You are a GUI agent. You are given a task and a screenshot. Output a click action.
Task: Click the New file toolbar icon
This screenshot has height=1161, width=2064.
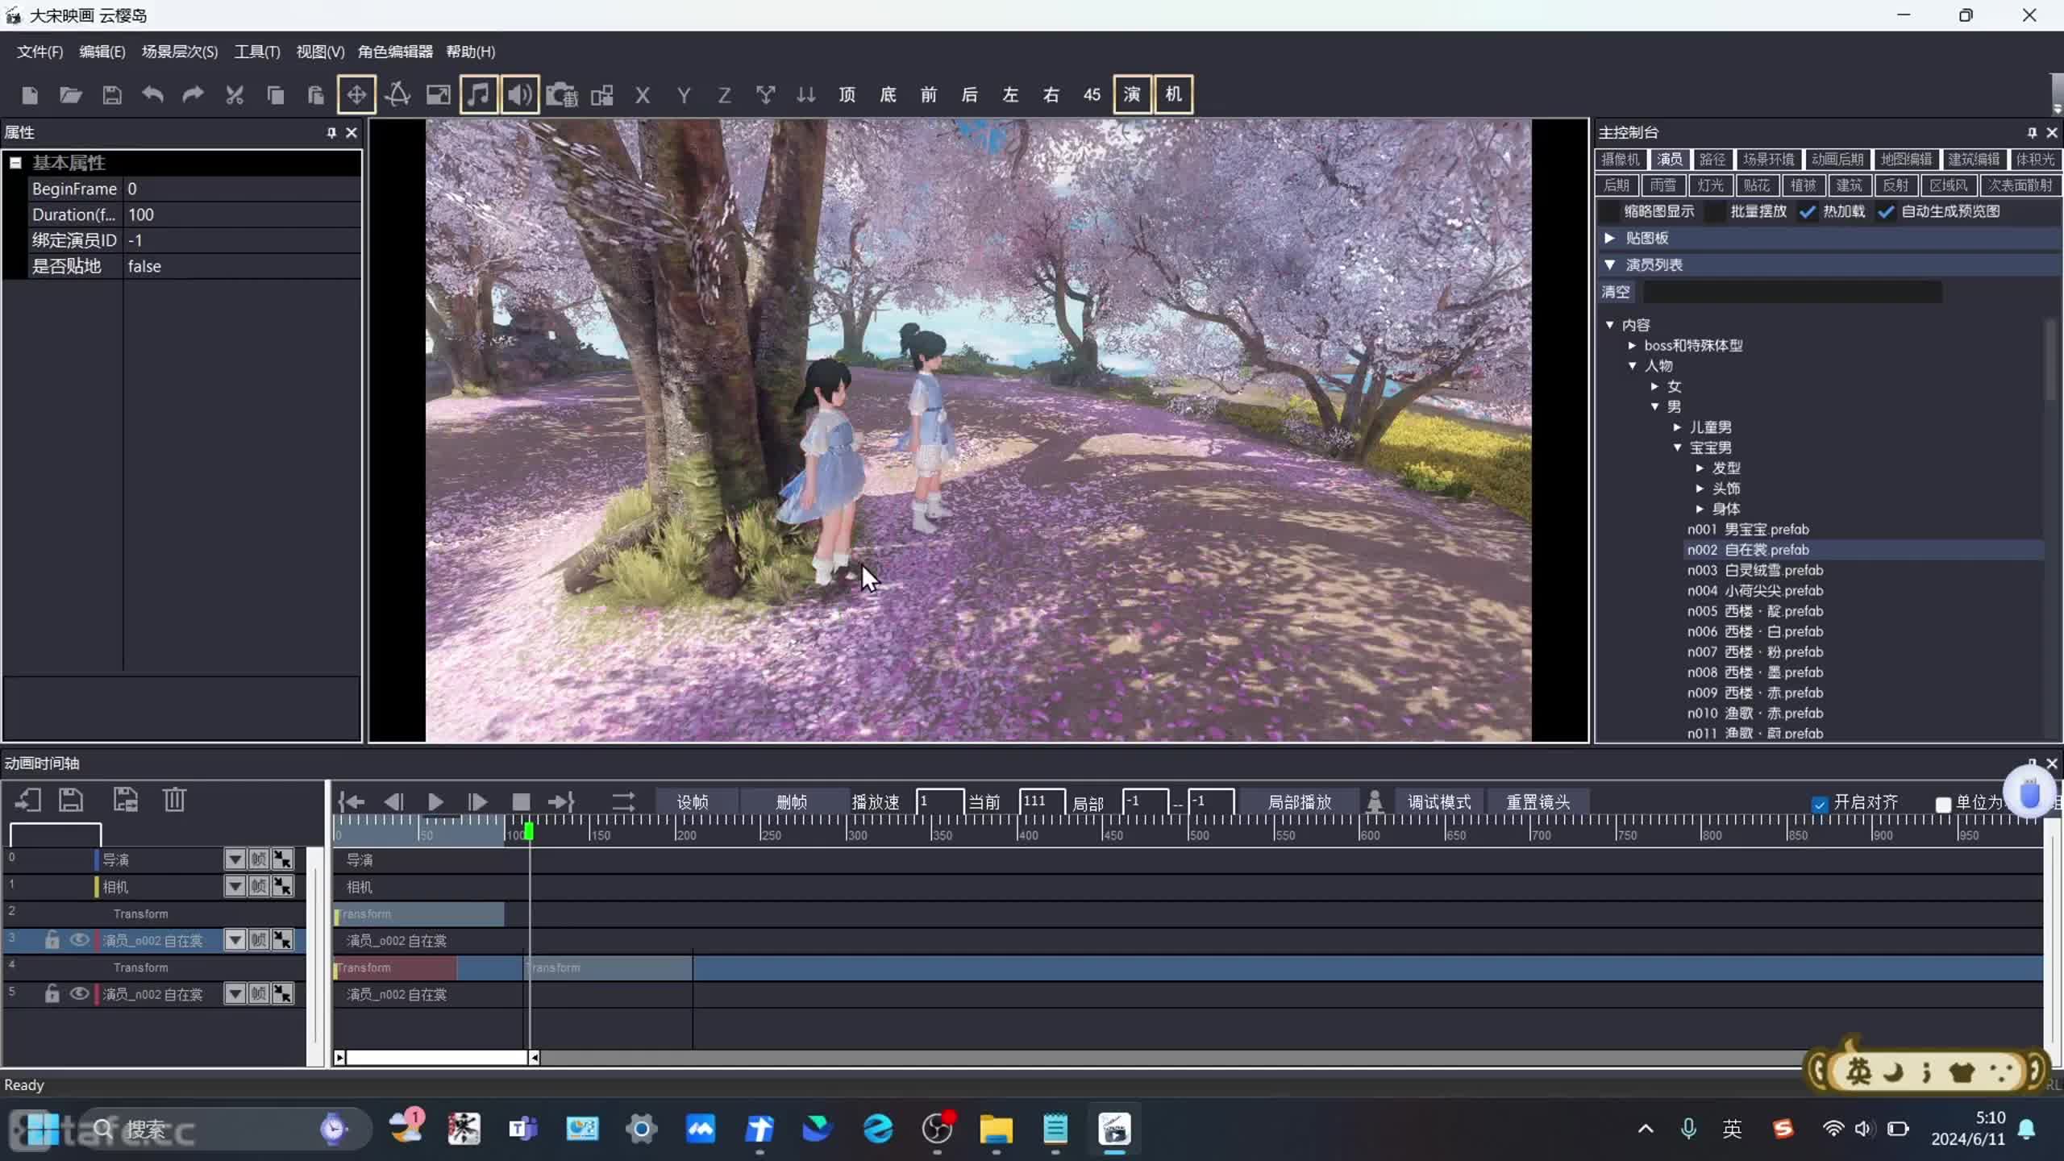point(30,95)
